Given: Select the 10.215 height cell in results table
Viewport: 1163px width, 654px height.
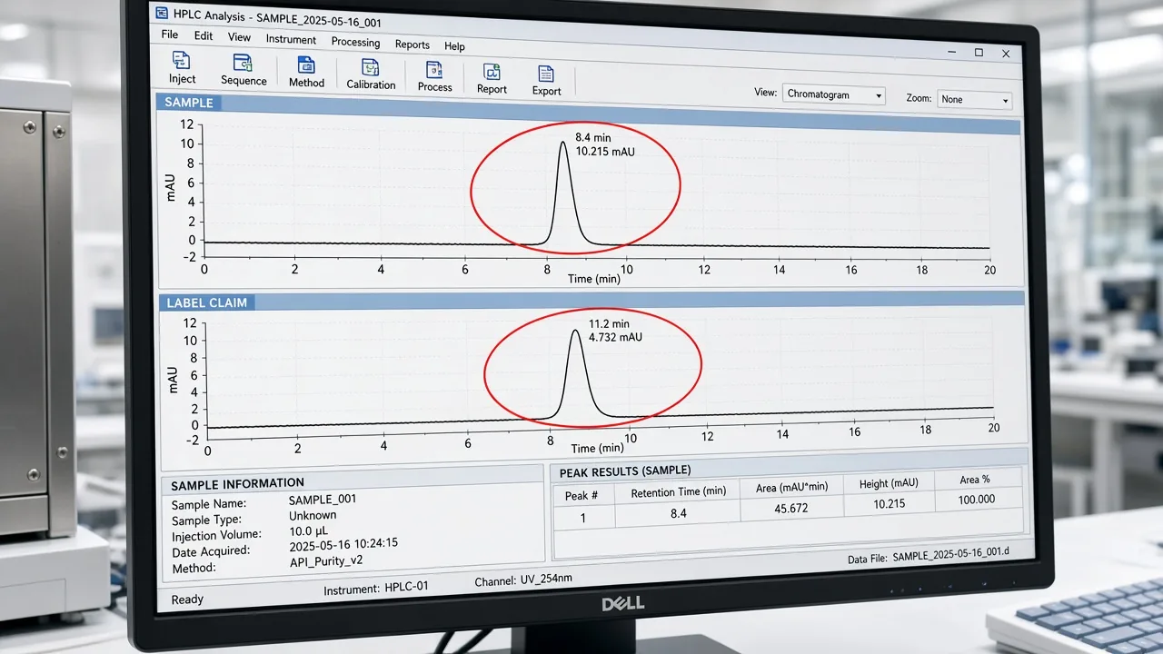Looking at the screenshot, I should click(x=889, y=503).
